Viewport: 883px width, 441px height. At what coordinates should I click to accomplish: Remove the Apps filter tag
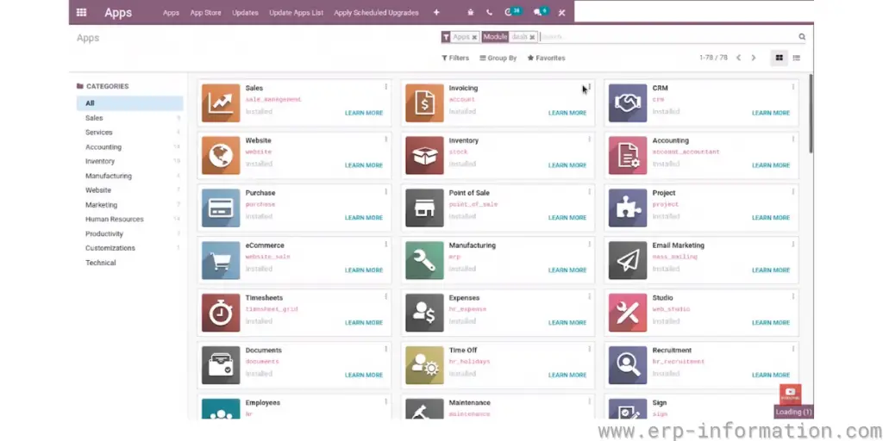tap(474, 37)
